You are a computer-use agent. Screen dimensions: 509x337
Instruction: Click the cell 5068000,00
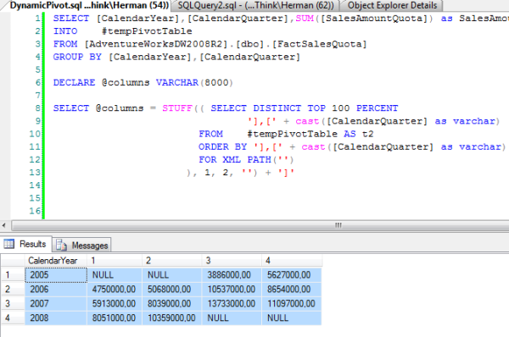171,289
